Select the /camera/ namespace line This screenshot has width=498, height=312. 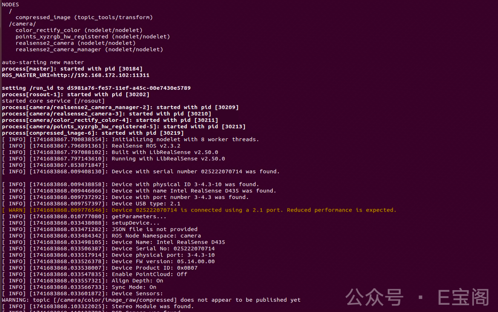[23, 24]
